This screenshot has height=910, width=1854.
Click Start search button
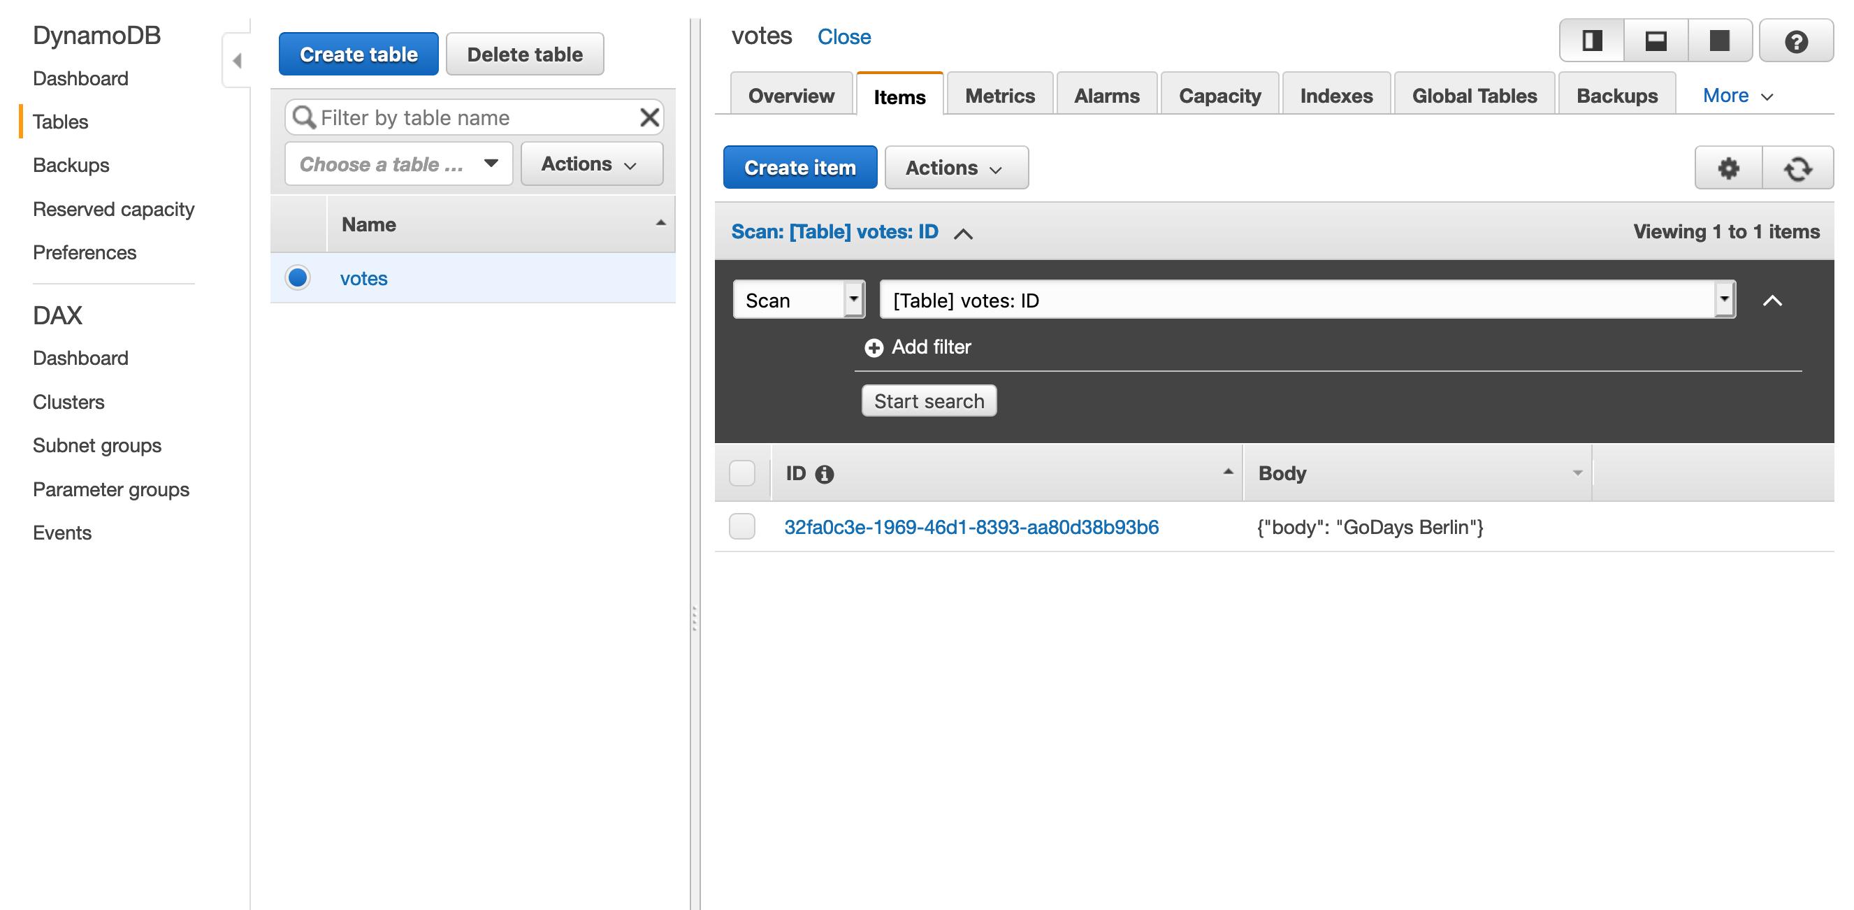coord(929,400)
